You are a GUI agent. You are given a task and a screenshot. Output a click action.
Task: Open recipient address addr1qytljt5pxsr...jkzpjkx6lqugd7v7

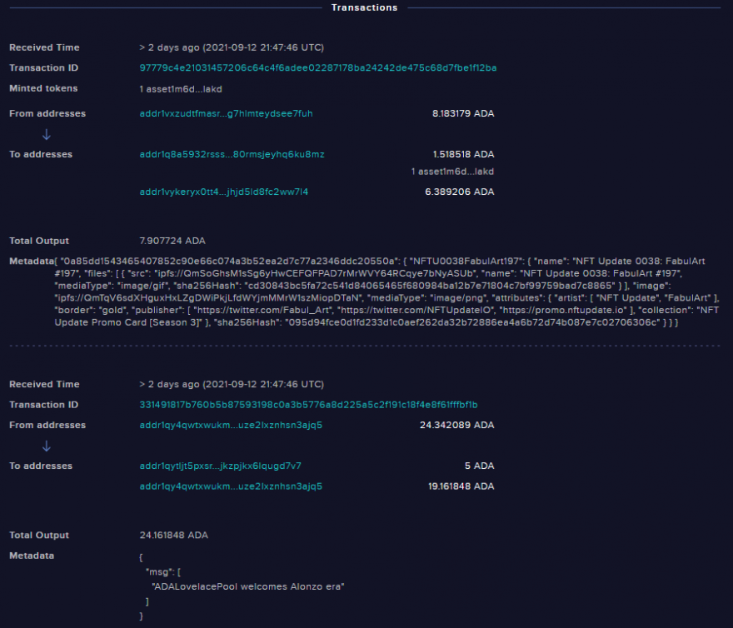coord(220,466)
